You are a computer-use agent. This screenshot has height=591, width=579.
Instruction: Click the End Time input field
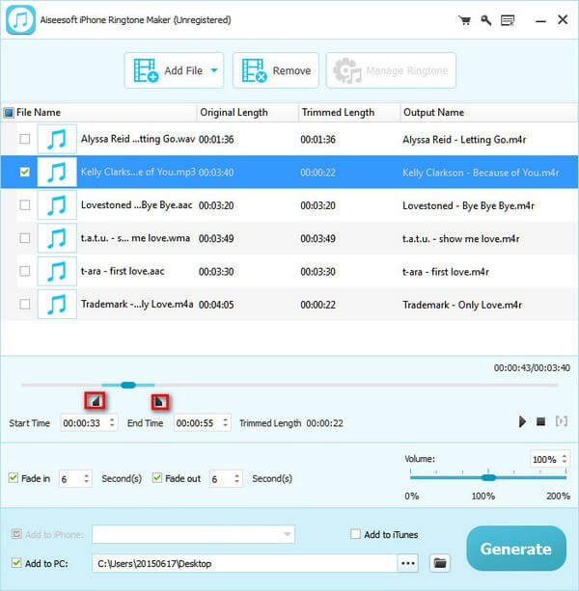click(203, 422)
